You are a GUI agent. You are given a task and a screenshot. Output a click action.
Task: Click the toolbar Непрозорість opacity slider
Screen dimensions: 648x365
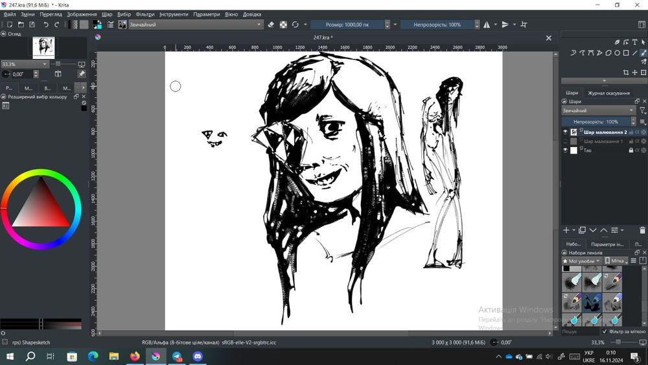tap(437, 25)
